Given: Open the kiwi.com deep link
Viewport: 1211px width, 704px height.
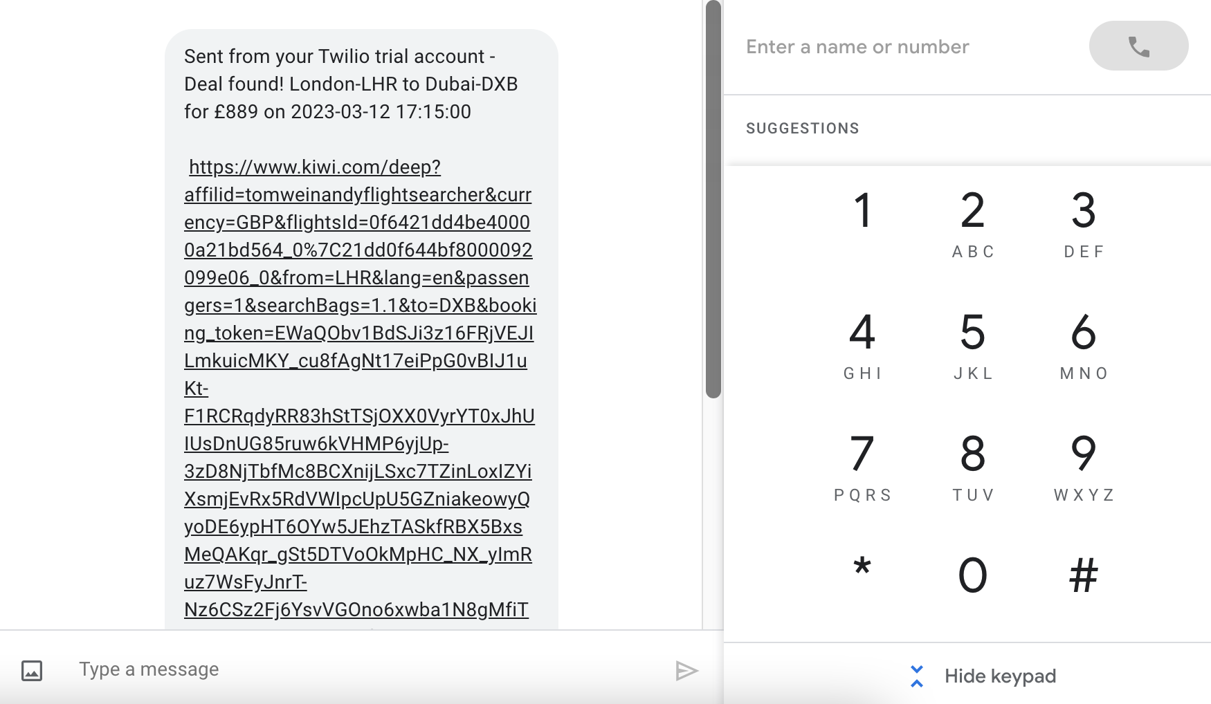Looking at the screenshot, I should tap(359, 388).
